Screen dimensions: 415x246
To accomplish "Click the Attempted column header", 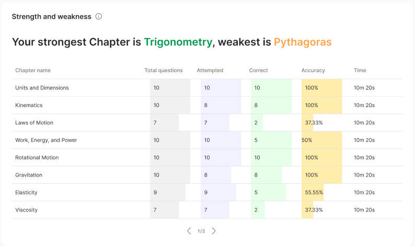I will click(x=210, y=71).
